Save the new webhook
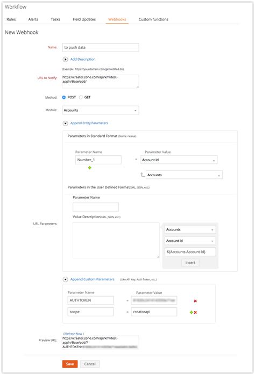 [x=70, y=364]
